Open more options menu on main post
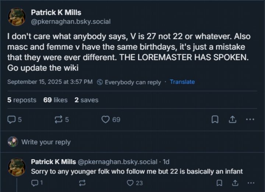 (250, 120)
